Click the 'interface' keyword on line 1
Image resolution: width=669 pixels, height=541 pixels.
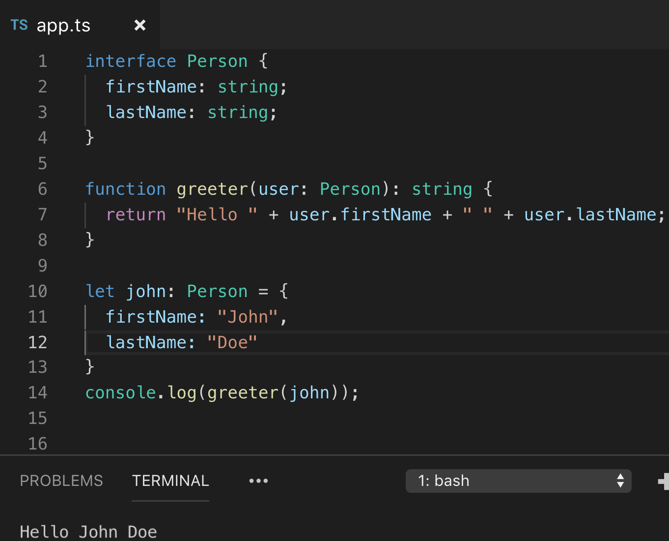coord(131,61)
